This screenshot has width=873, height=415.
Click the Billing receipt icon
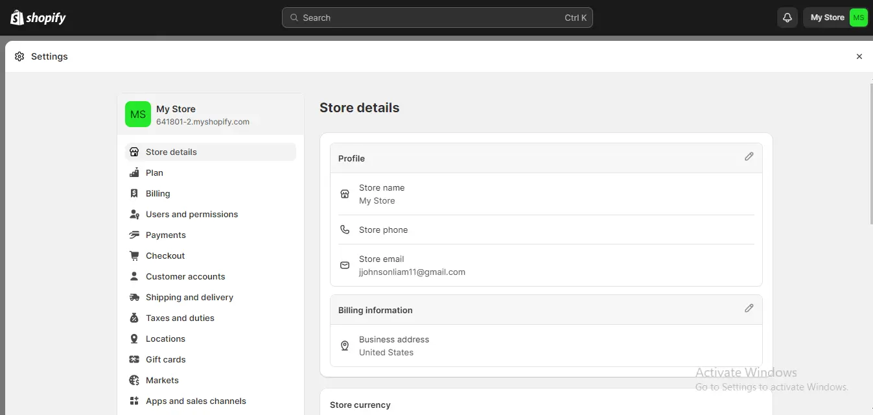(134, 193)
